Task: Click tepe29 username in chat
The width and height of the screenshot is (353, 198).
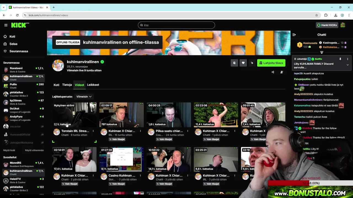Action: pyautogui.click(x=298, y=73)
